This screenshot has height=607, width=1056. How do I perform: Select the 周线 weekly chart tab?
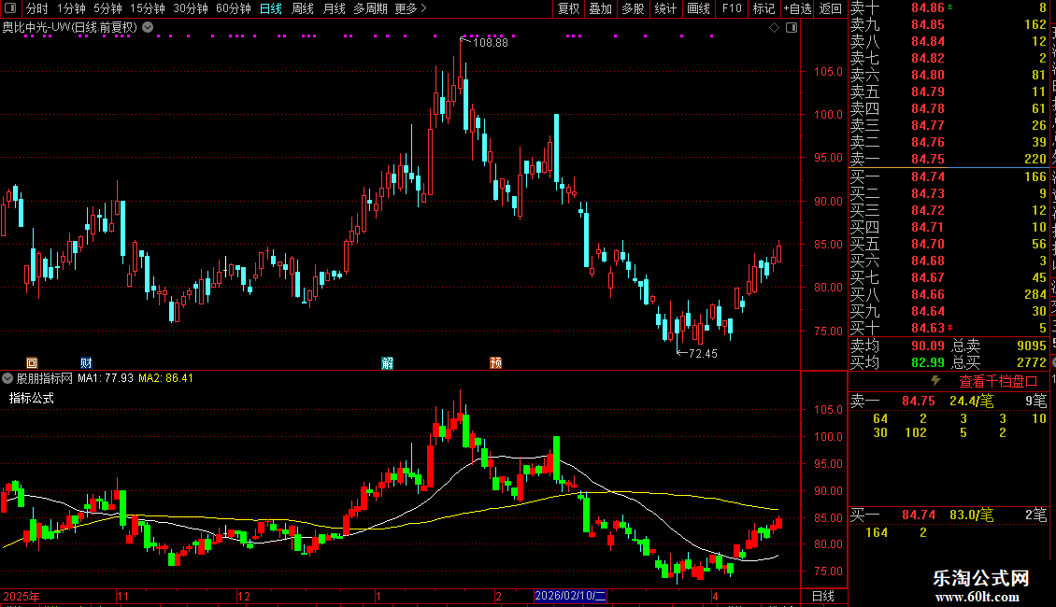(303, 8)
